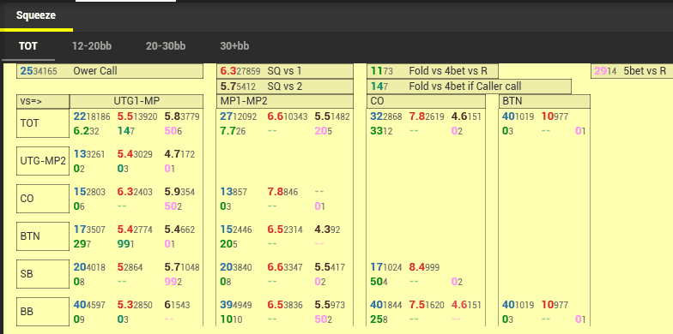Image resolution: width=673 pixels, height=334 pixels.
Task: Select the MP1-MP2 column header
Action: 285,102
